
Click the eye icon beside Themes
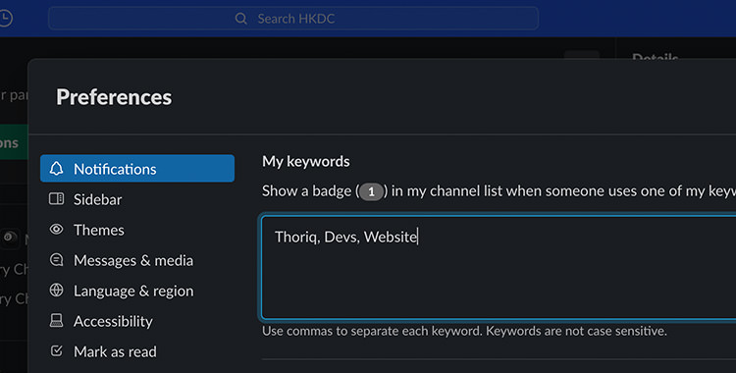[56, 230]
